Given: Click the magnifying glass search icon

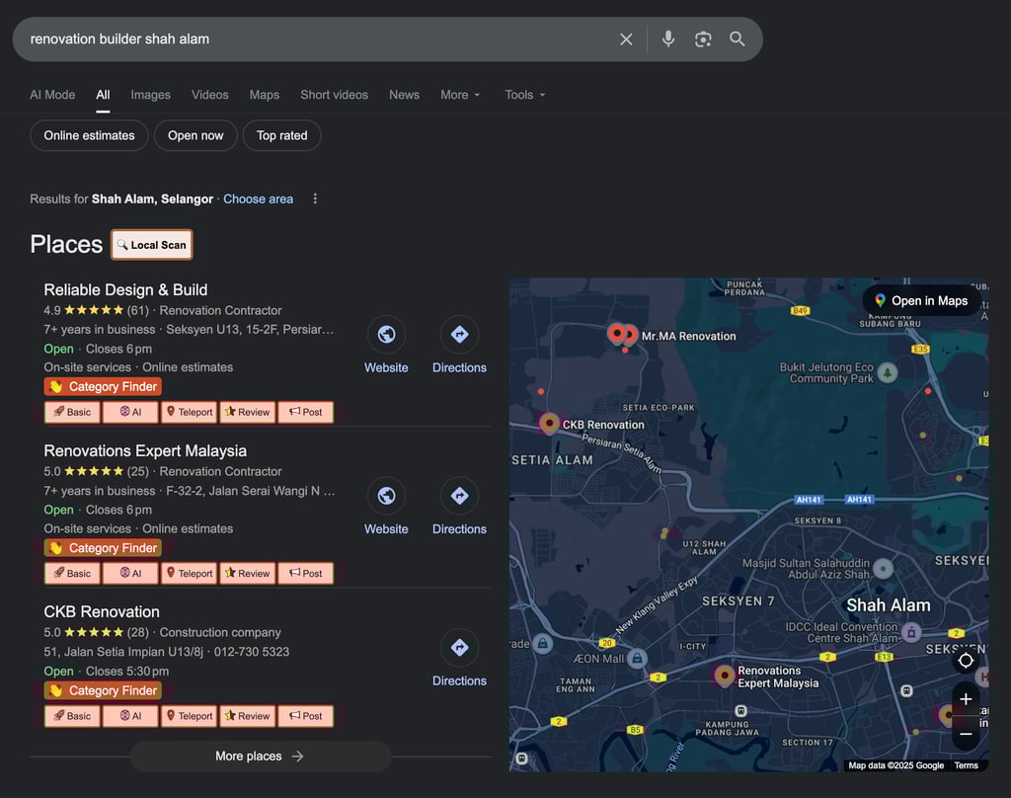Looking at the screenshot, I should point(737,39).
